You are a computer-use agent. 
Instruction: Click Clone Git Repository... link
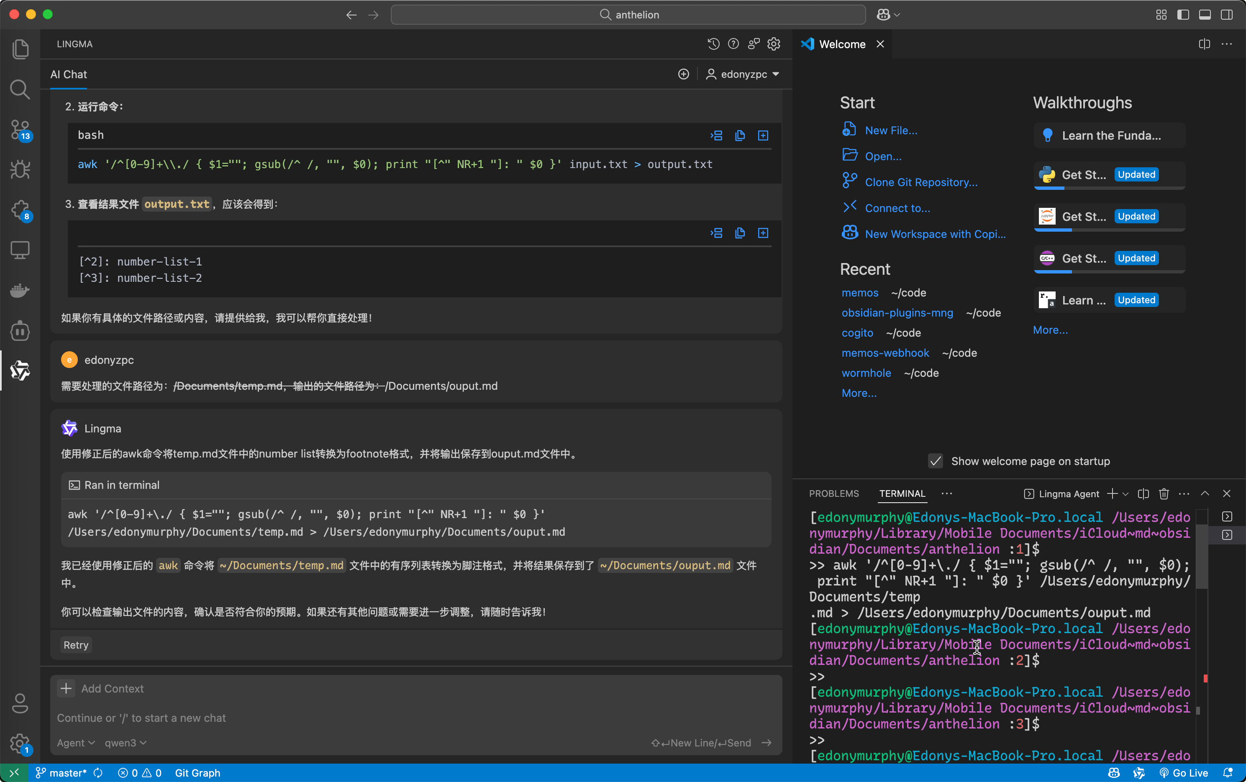[921, 182]
